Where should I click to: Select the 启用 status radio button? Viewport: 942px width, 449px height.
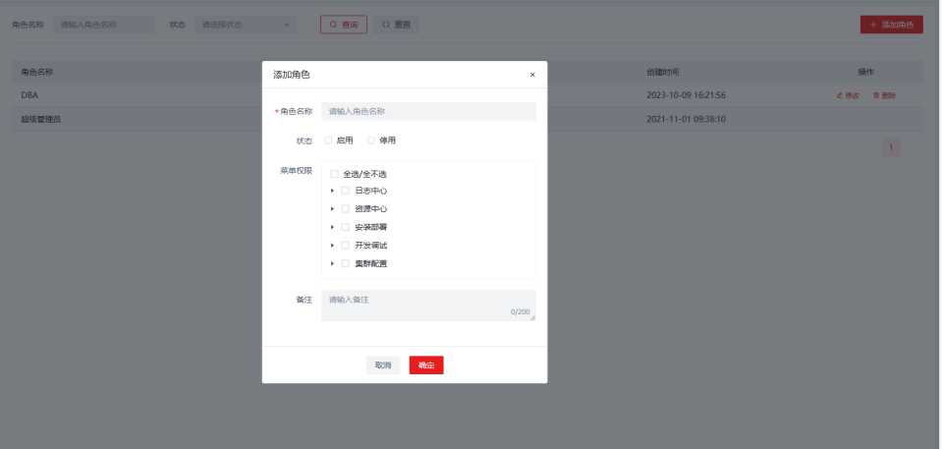click(328, 140)
